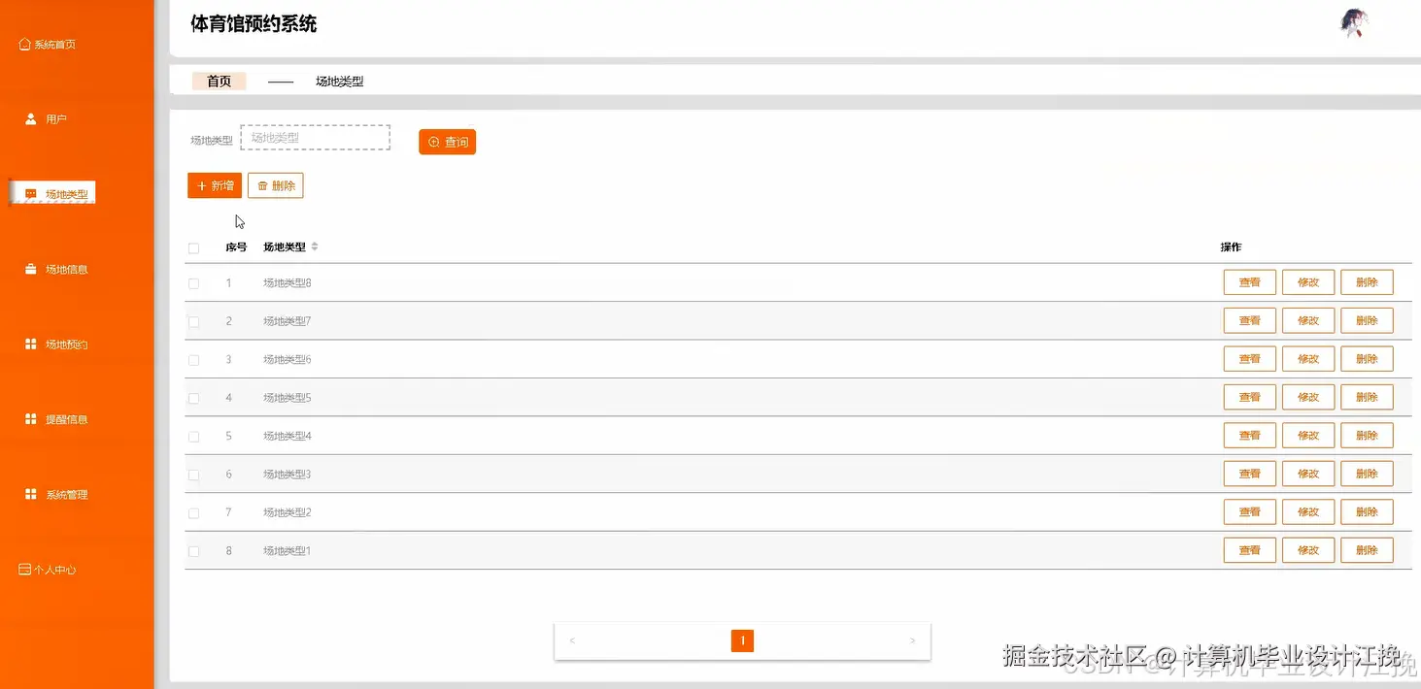The width and height of the screenshot is (1421, 689).
Task: Tick the select-all checkbox in the table header
Action: tap(193, 248)
